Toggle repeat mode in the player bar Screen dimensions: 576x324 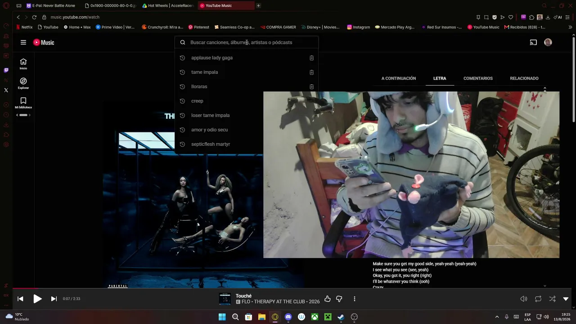pos(538,299)
